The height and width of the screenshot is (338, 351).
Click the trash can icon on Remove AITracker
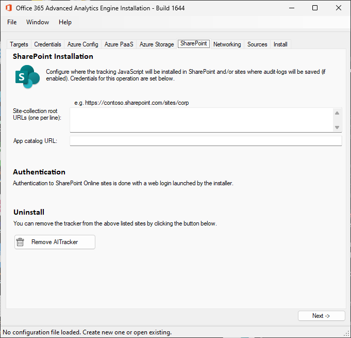(x=20, y=242)
